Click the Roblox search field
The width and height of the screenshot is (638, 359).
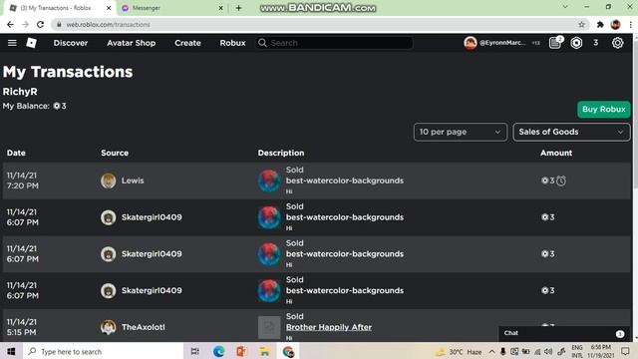(334, 43)
